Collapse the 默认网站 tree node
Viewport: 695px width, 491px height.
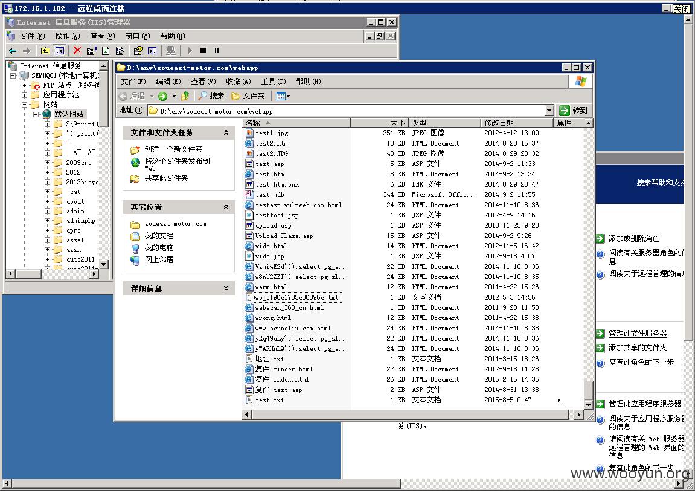(36, 114)
